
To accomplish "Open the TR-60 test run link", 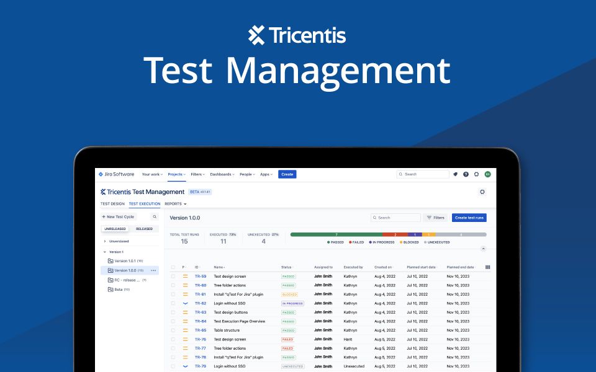I will click(201, 285).
